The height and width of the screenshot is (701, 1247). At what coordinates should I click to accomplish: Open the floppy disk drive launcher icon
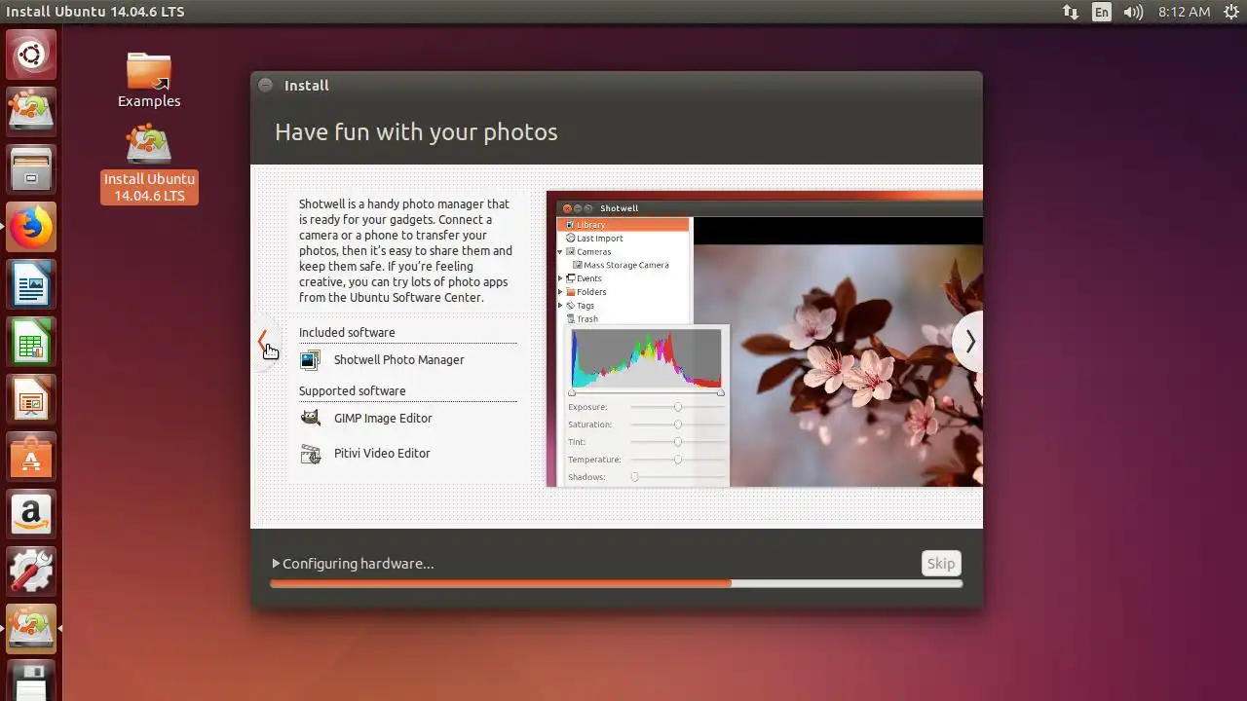[x=31, y=682]
